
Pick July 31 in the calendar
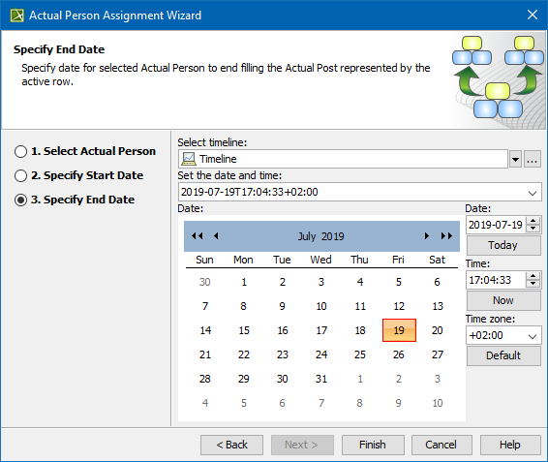point(321,379)
